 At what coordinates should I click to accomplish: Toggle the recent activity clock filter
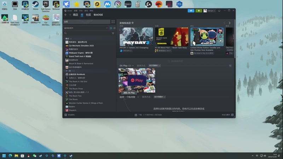point(111,28)
